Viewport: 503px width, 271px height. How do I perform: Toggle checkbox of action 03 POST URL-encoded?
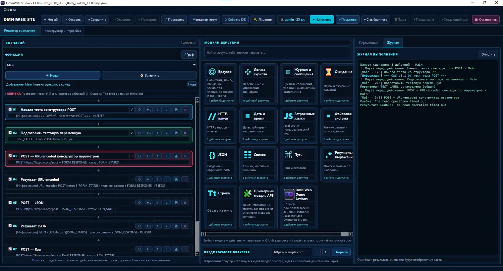pyautogui.click(x=10, y=156)
